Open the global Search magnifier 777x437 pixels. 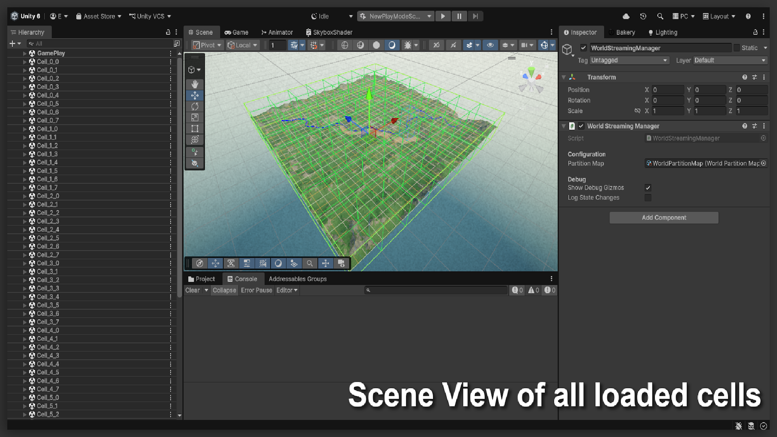[x=660, y=16]
